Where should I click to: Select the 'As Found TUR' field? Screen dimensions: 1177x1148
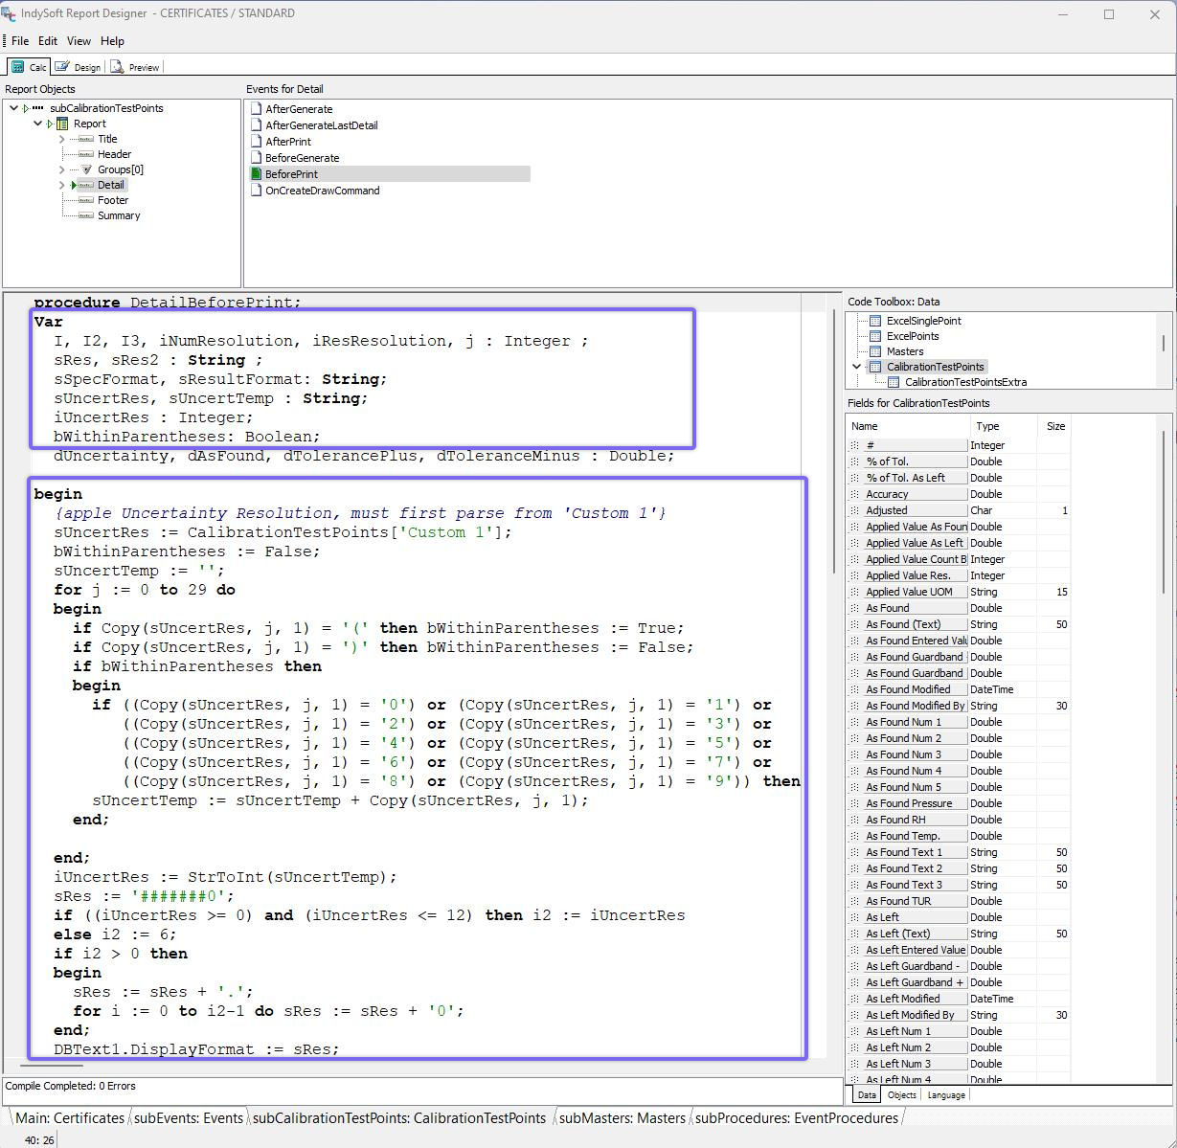pos(898,901)
